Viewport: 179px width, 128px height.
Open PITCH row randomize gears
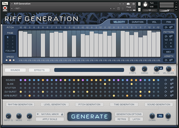coord(171,27)
